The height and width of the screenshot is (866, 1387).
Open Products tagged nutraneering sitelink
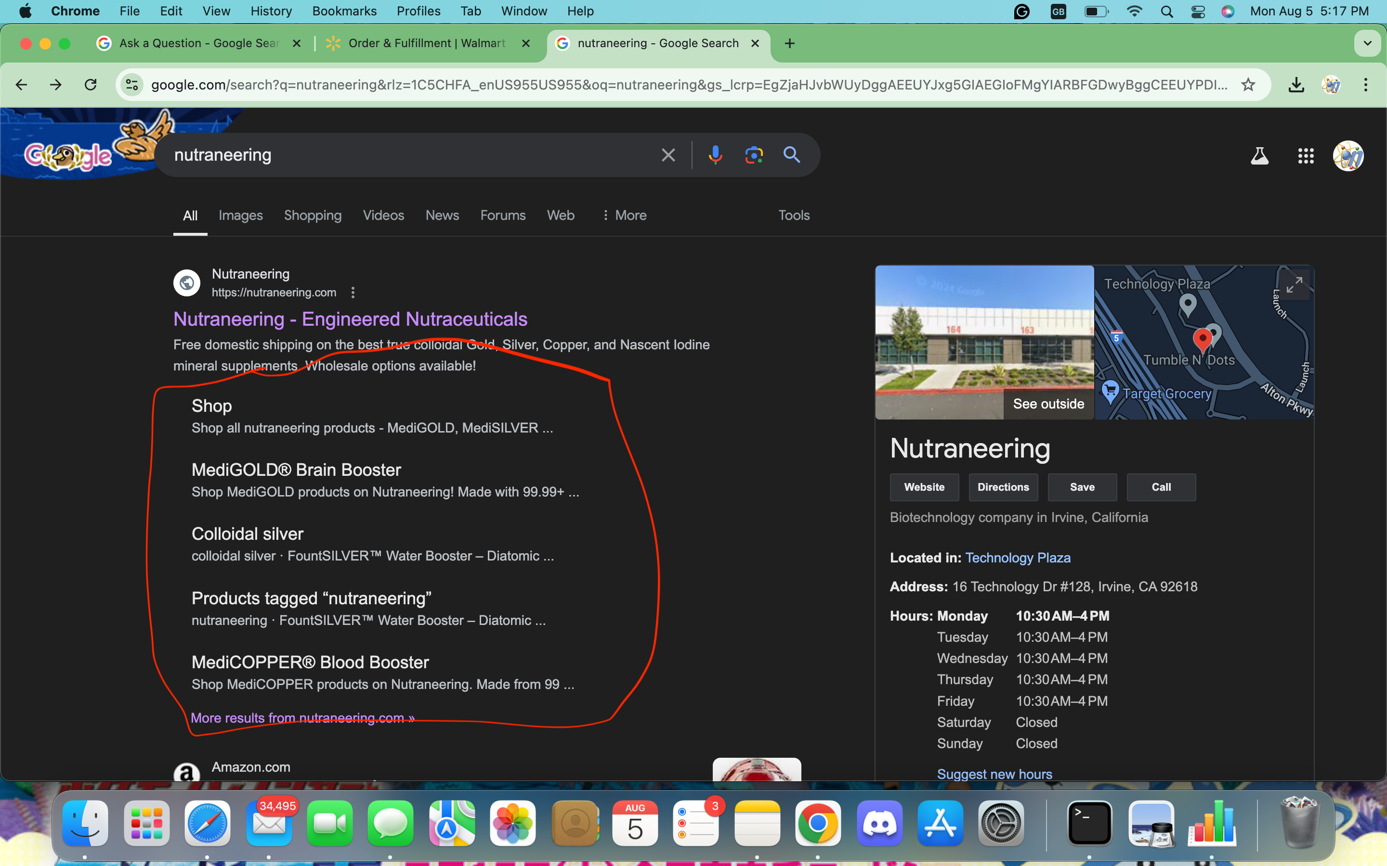pos(311,599)
